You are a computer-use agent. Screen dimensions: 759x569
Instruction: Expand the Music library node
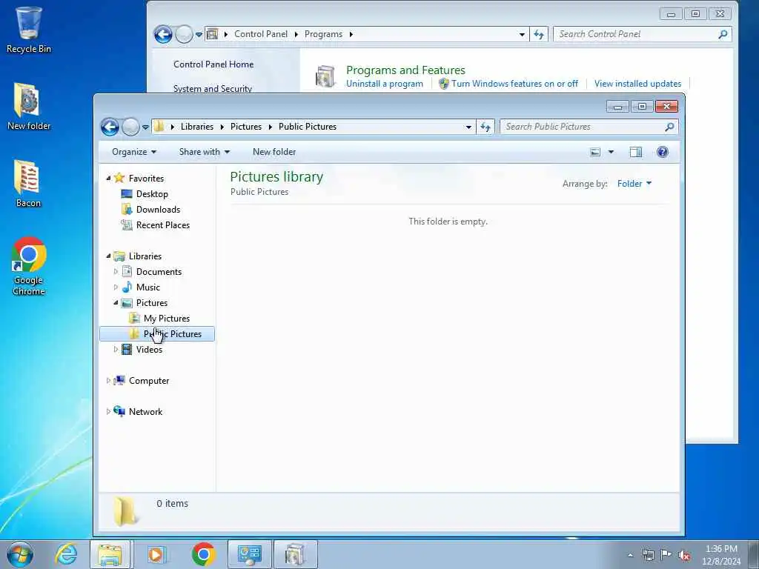point(116,287)
